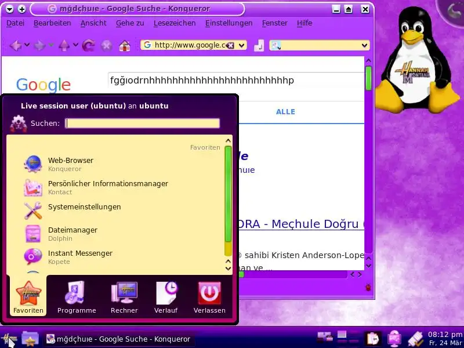
Task: Click the window menu arrow in title bar
Action: click(x=9, y=9)
